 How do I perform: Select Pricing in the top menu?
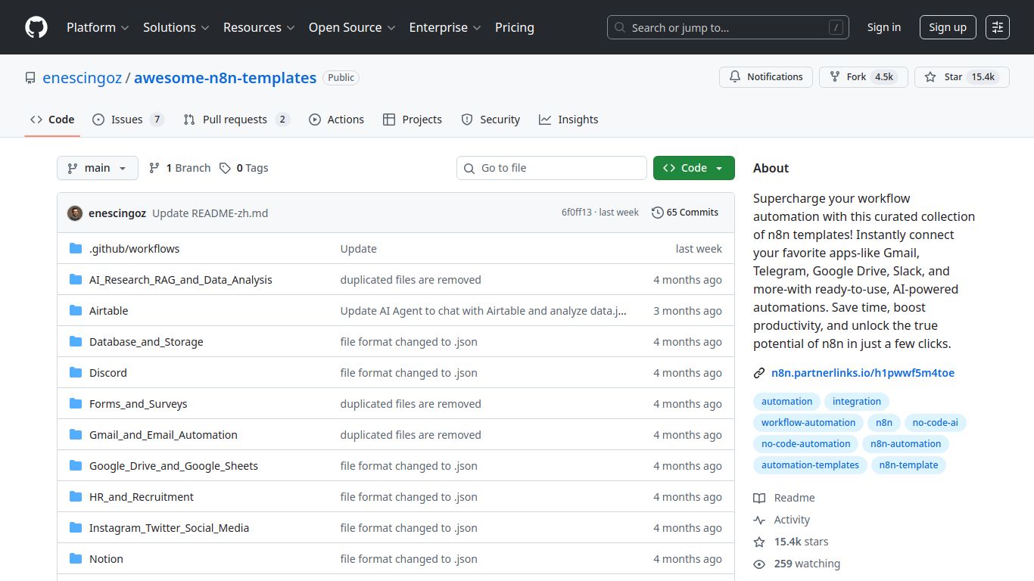click(514, 27)
